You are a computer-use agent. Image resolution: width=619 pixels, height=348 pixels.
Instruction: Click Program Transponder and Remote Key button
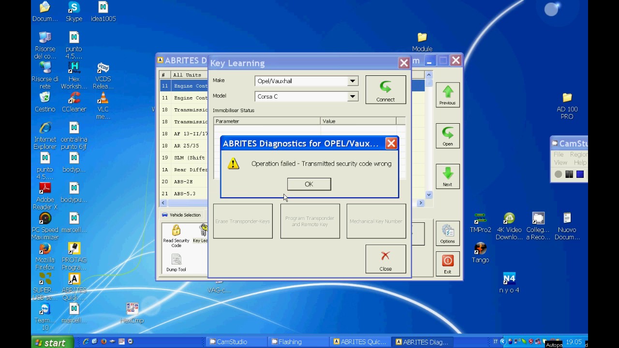[x=310, y=221]
